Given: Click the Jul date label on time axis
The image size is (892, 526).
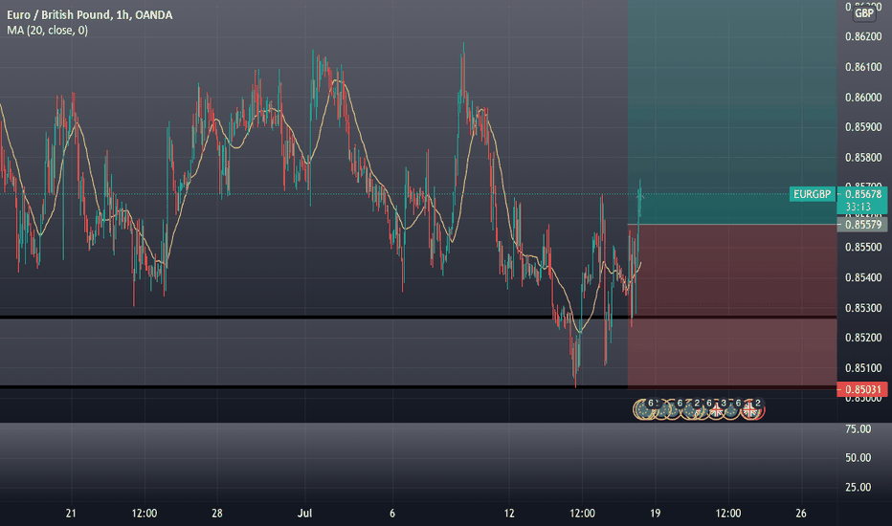Looking at the screenshot, I should click(x=305, y=513).
